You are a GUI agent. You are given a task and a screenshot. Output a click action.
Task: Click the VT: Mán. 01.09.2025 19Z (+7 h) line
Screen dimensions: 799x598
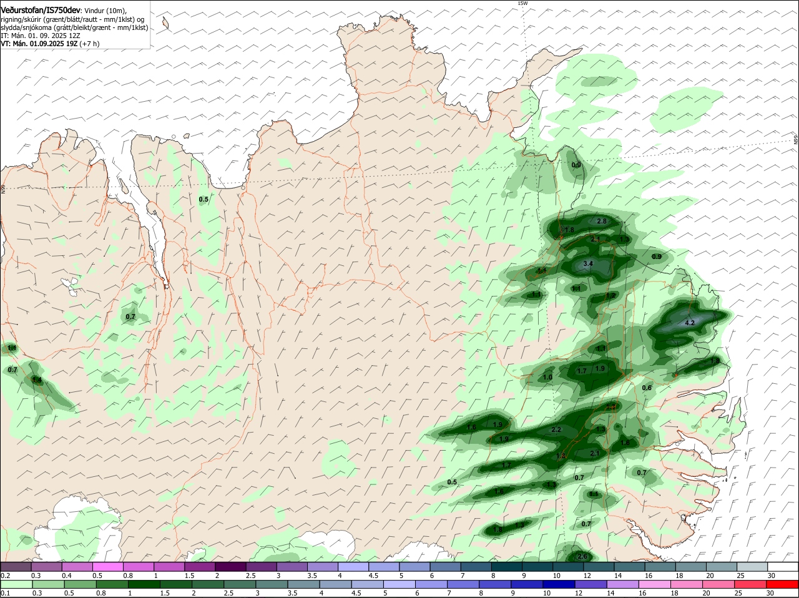(x=50, y=44)
